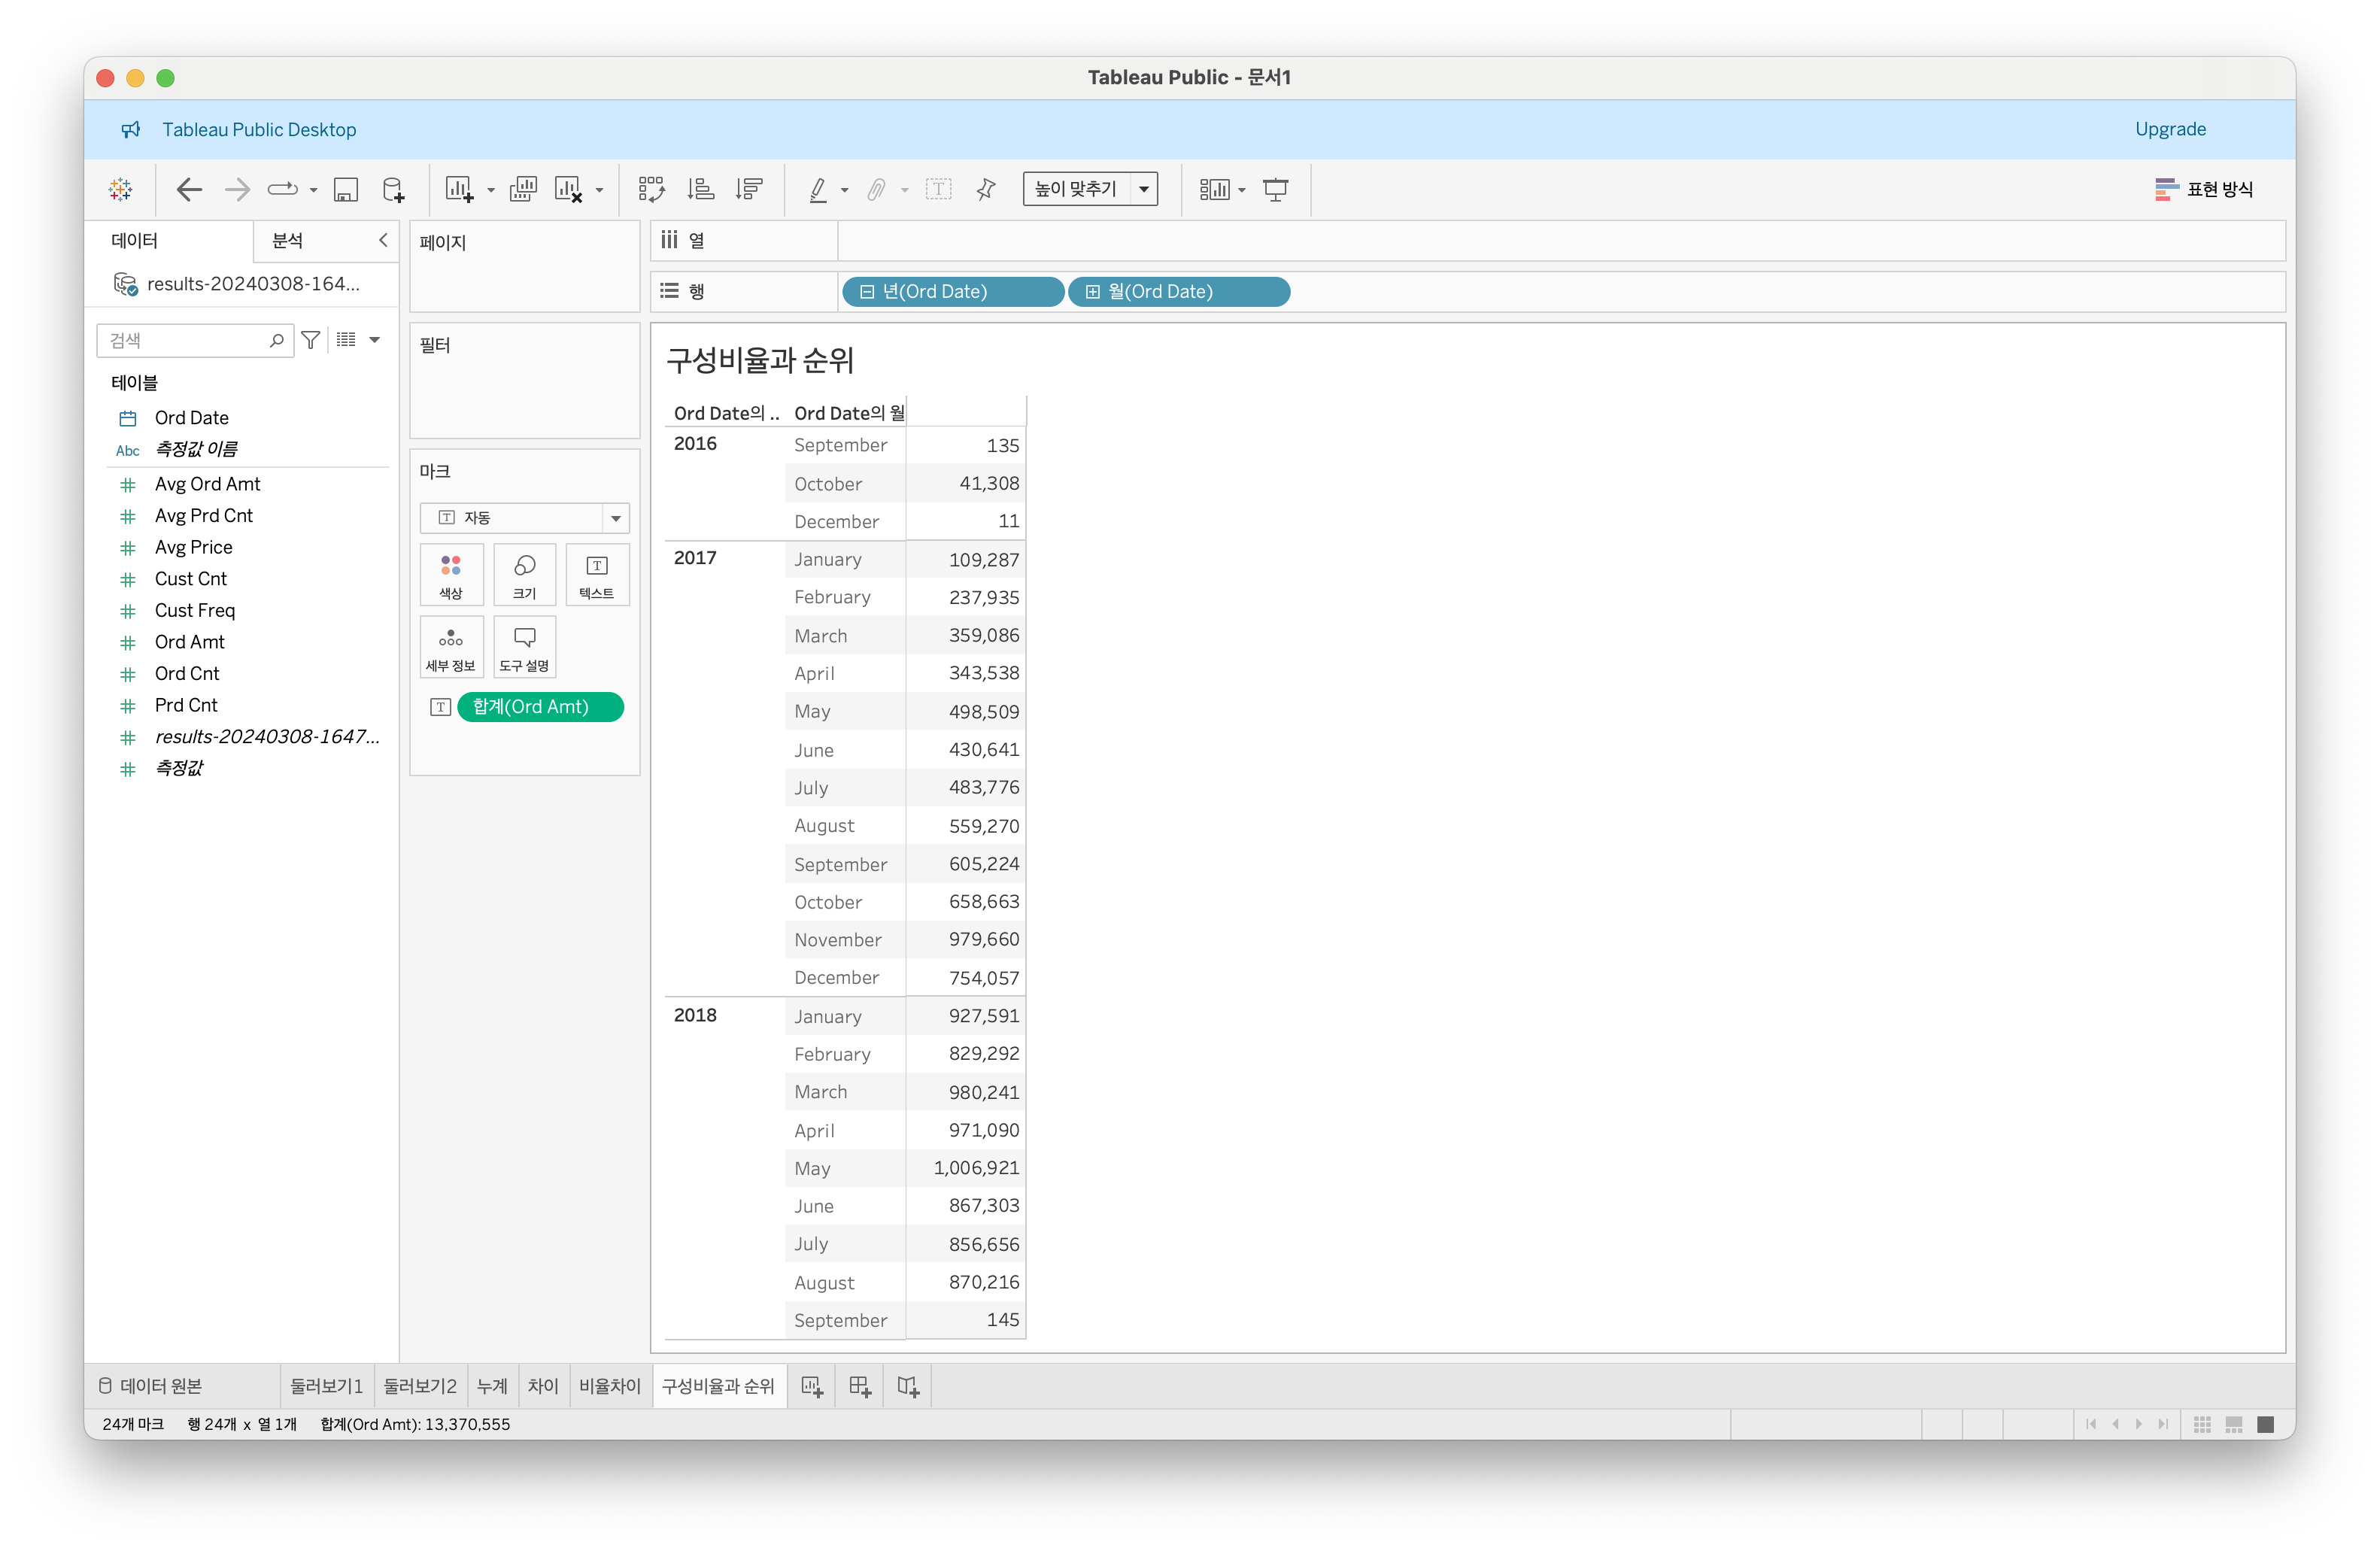This screenshot has height=1551, width=2380.
Task: Sort descending using toolbar icon
Action: (749, 189)
